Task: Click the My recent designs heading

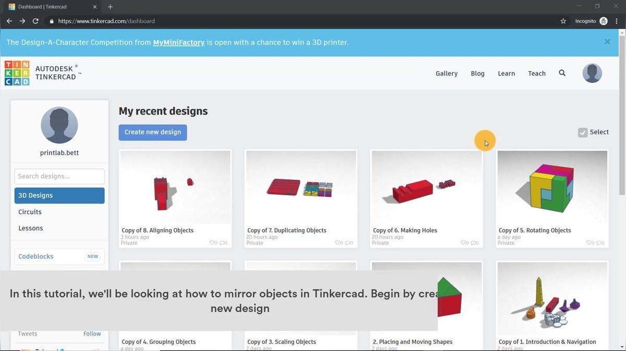Action: click(163, 111)
